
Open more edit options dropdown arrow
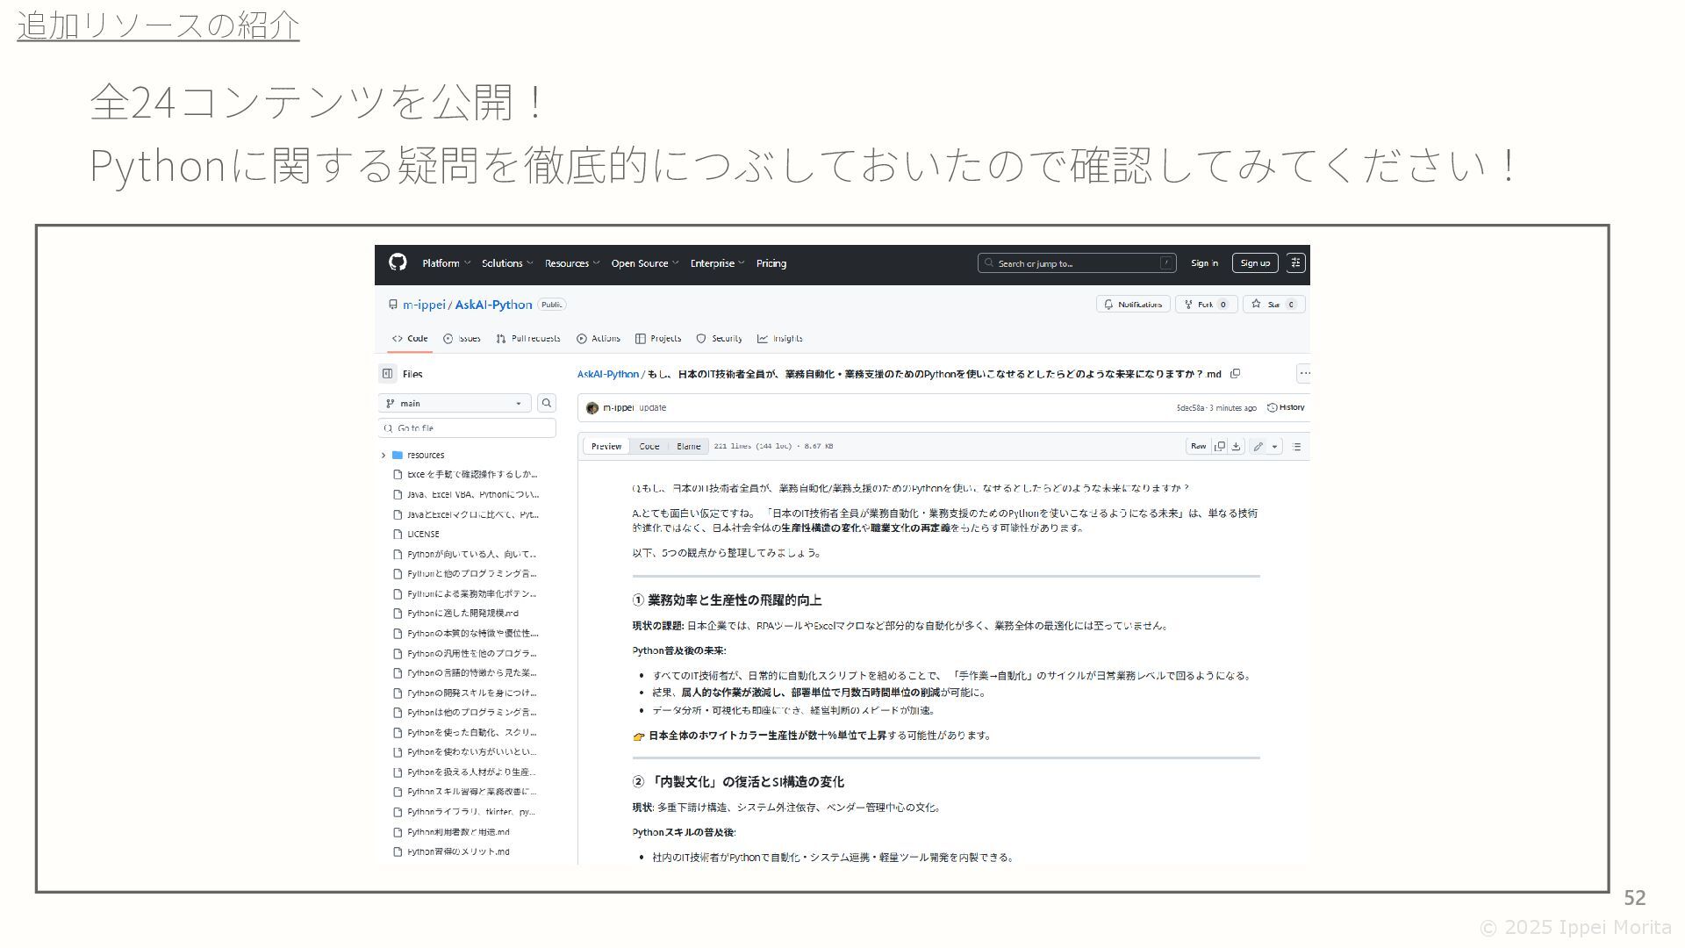[x=1275, y=446]
